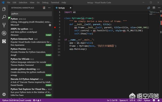Open the Explorer view in activity bar
Screen dimensions: 162x102
pyautogui.click(x=4, y=9)
